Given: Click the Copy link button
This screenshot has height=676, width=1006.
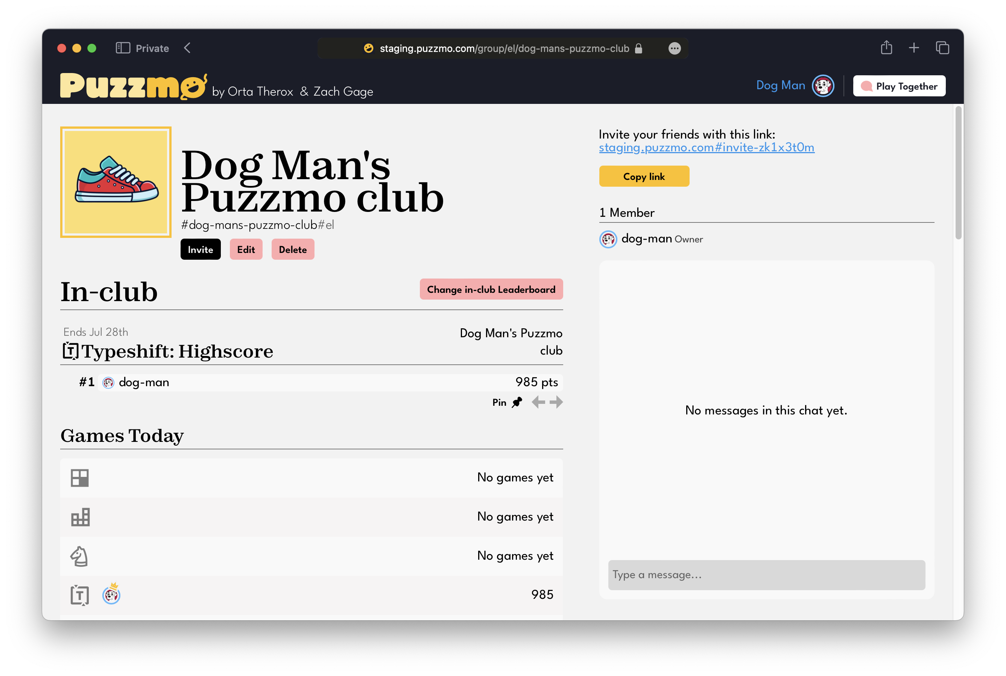Looking at the screenshot, I should (644, 176).
